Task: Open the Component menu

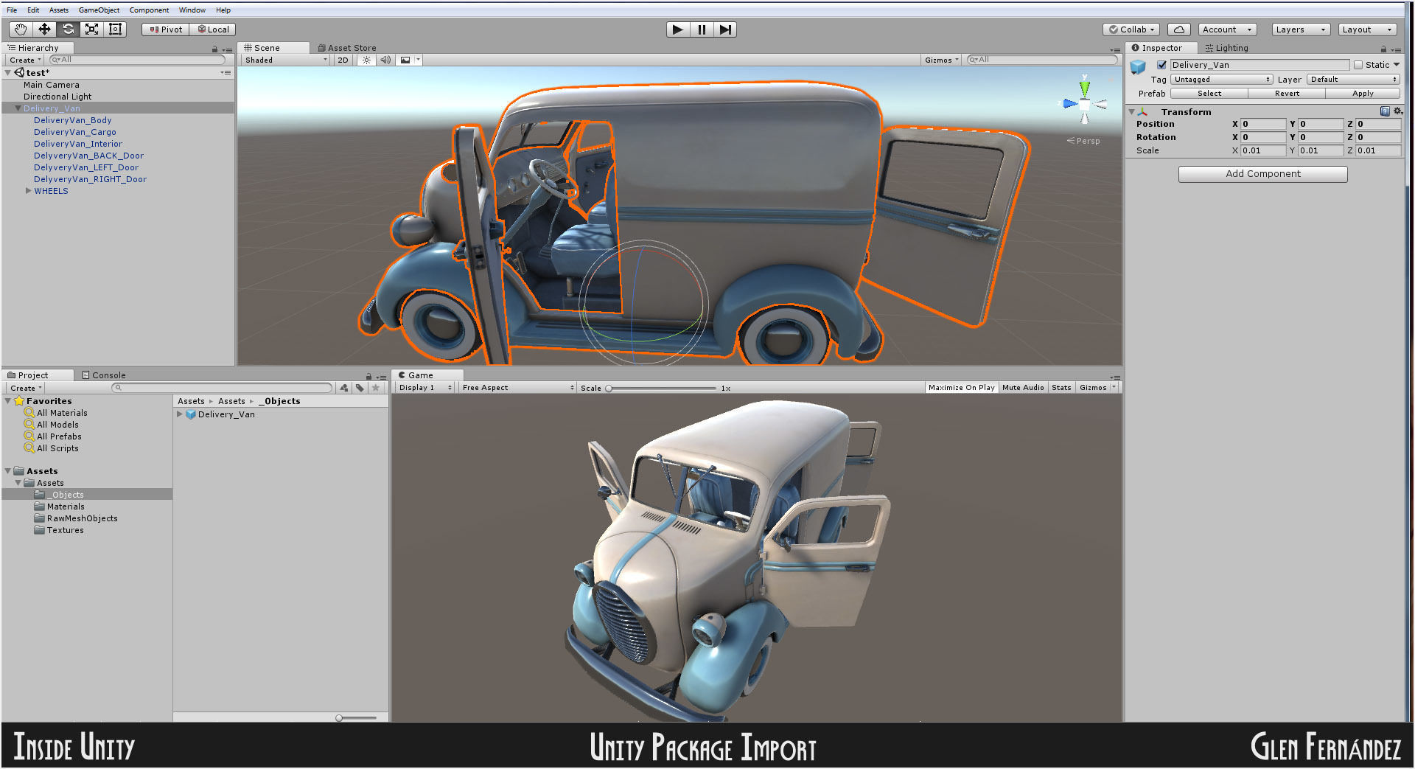Action: tap(149, 10)
